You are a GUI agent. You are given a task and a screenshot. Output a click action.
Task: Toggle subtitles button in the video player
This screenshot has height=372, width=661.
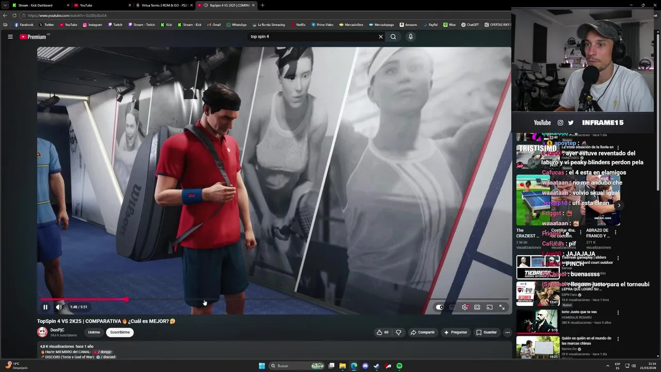(452, 307)
